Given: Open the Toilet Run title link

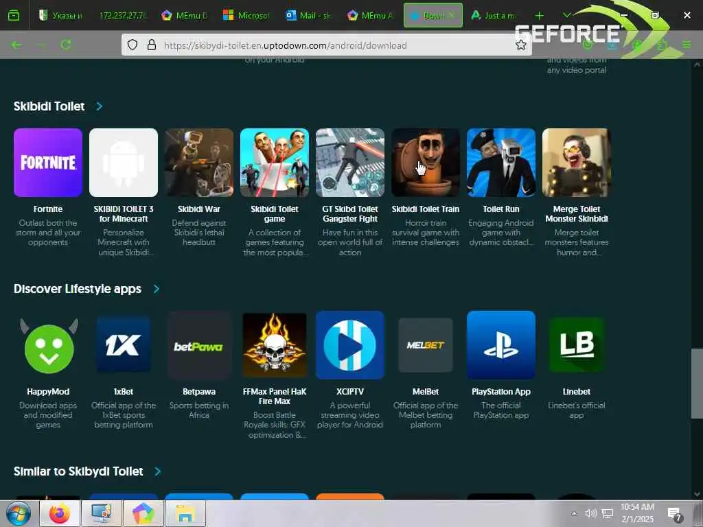Looking at the screenshot, I should pyautogui.click(x=501, y=209).
